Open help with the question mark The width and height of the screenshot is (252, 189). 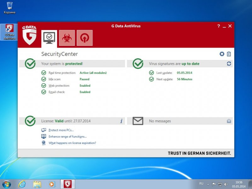coord(219,26)
